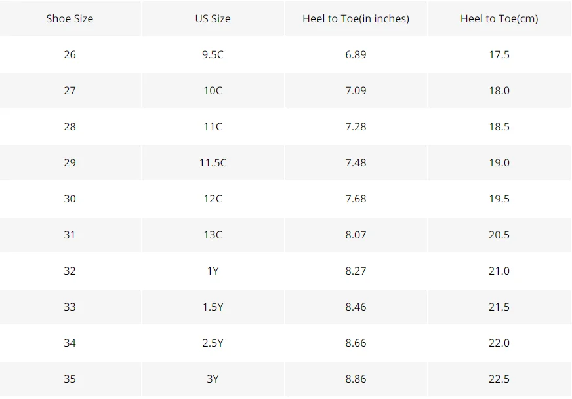The width and height of the screenshot is (572, 399).
Task: Click the US Size column header
Action: tap(213, 18)
